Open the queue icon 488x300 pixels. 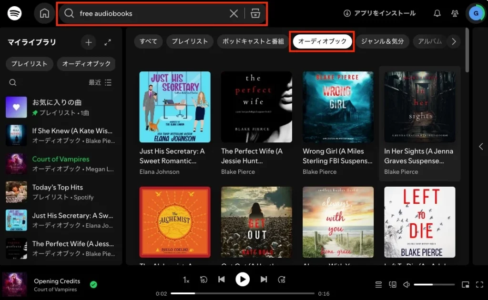click(x=378, y=284)
